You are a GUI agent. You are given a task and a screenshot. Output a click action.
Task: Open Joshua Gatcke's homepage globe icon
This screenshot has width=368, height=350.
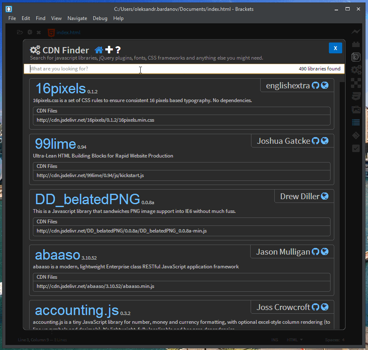[x=325, y=141]
